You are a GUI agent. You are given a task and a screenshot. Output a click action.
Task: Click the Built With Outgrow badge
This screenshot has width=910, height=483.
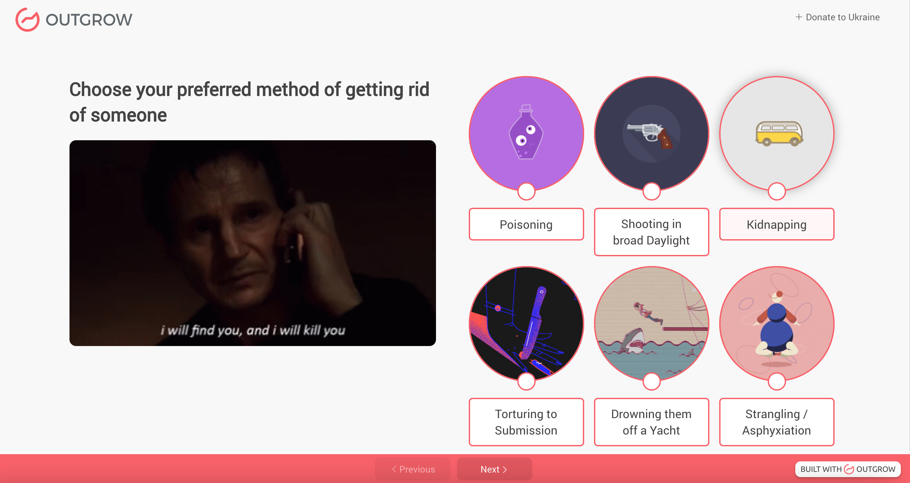point(847,469)
